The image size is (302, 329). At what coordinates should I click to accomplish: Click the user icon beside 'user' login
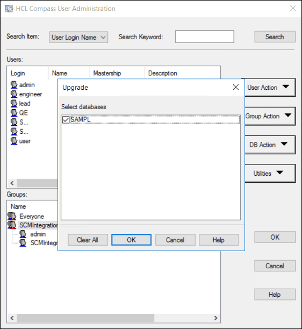point(14,141)
